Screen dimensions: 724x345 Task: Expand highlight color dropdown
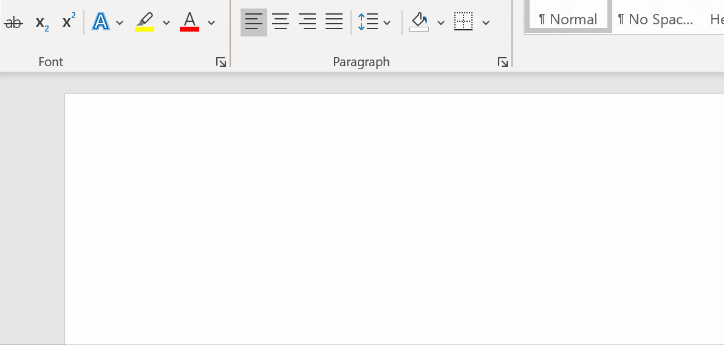166,23
